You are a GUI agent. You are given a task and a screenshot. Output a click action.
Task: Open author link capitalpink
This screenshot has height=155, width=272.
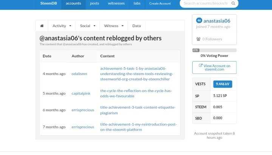(81, 94)
